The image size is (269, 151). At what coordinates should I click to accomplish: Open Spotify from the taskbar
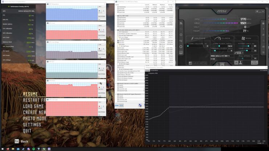point(34,149)
